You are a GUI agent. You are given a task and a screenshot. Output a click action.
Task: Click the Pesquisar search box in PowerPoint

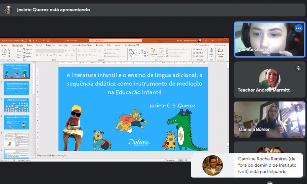click(116, 41)
